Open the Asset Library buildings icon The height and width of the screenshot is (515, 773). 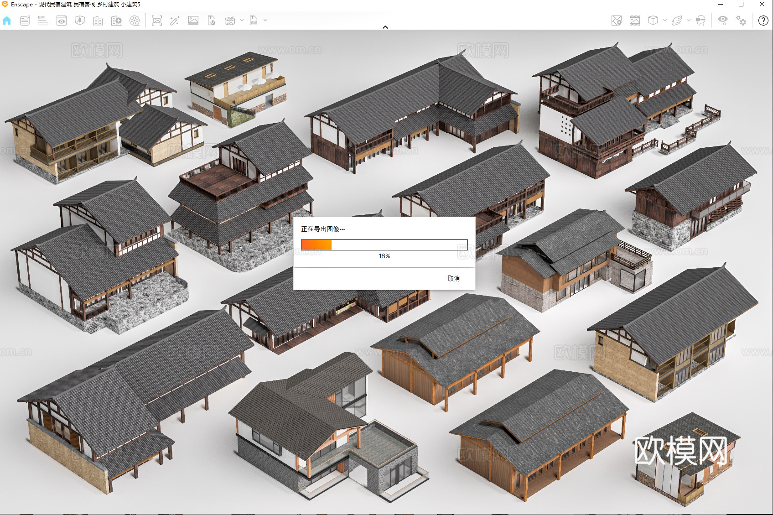click(98, 21)
